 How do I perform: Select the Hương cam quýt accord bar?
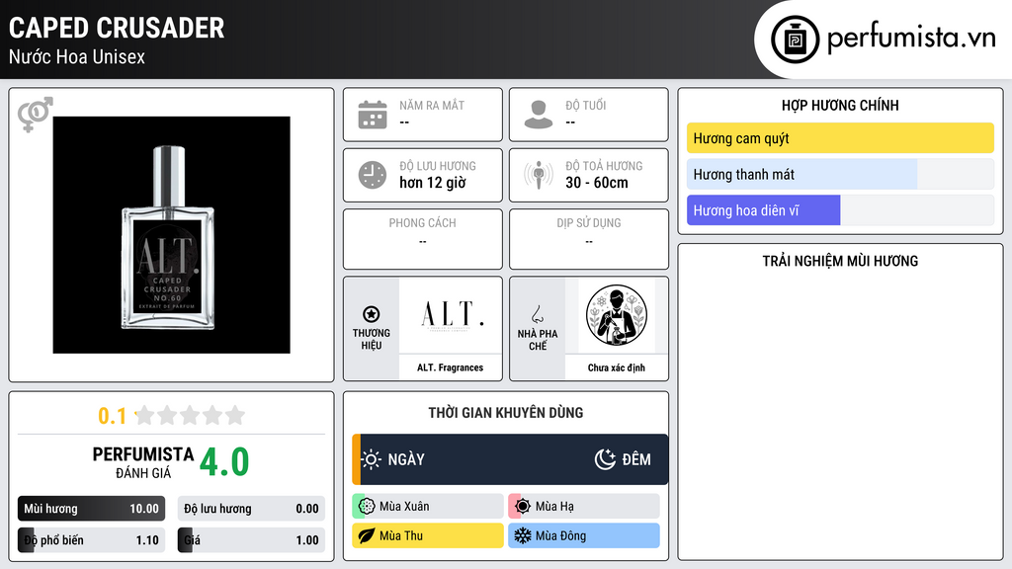coord(840,138)
